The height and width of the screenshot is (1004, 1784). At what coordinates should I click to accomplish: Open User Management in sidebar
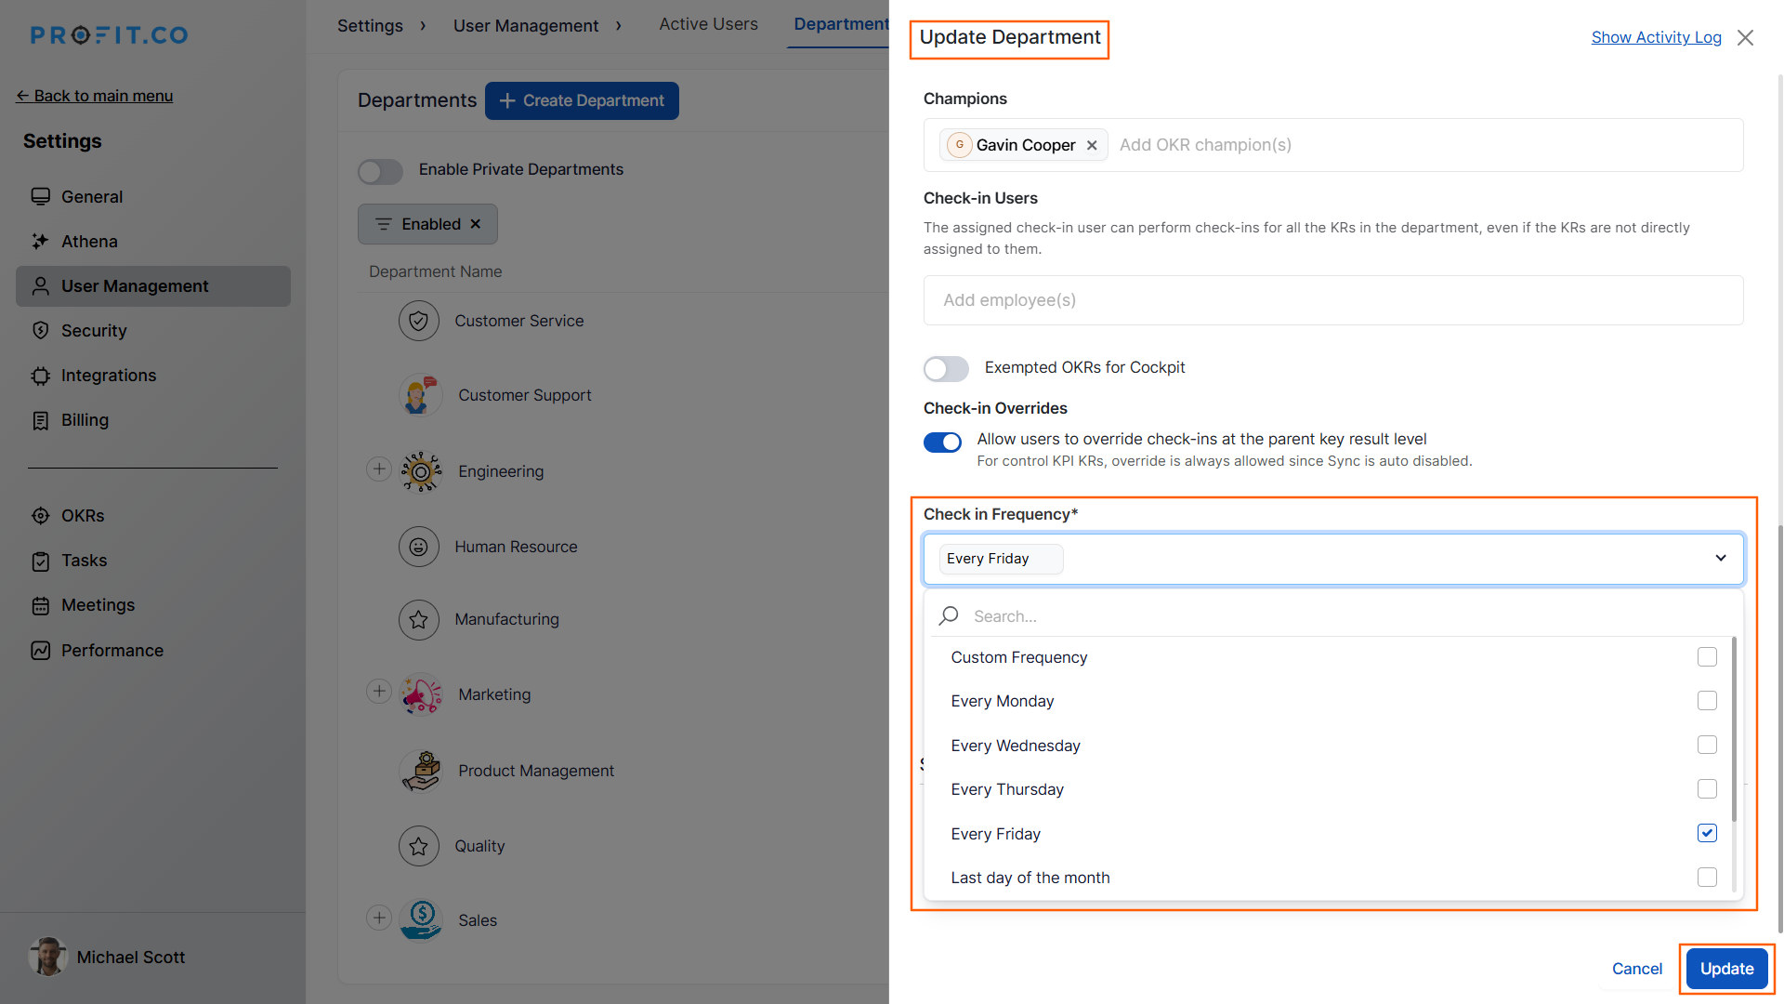click(x=153, y=286)
